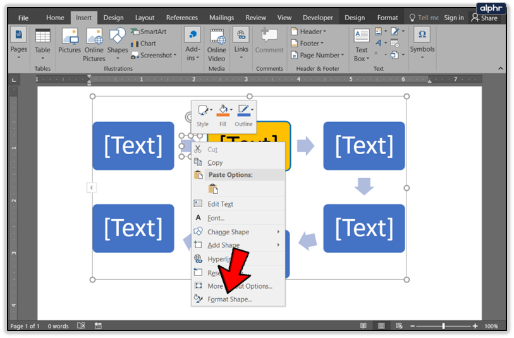This screenshot has width=514, height=338.
Task: Switch to the Layout ribbon tab
Action: (145, 18)
